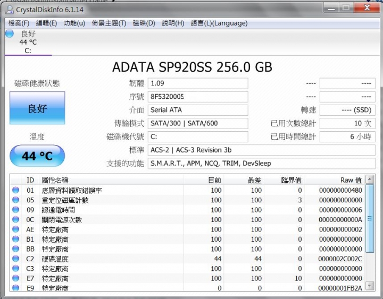Screen dimensions: 383x299
Task: Open the 佈景主題(T) menu
Action: tap(109, 23)
